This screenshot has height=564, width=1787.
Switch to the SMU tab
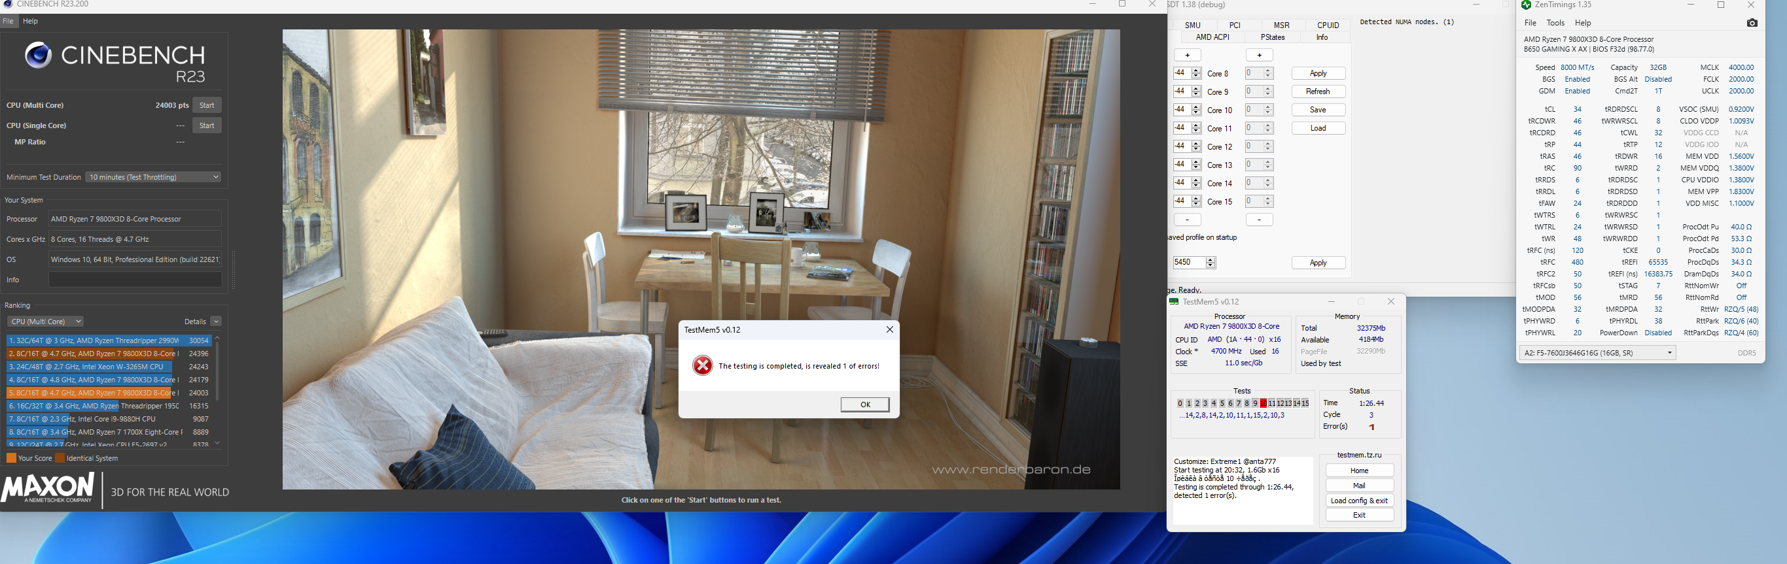1192,25
